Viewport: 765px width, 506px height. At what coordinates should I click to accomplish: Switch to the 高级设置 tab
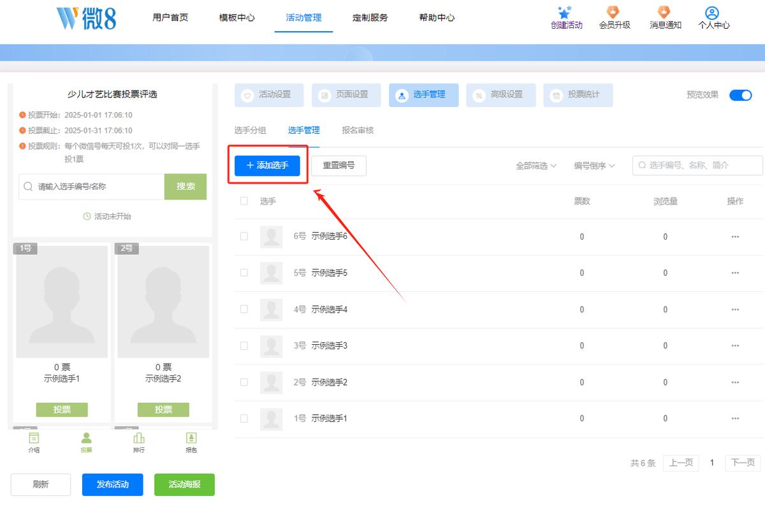pyautogui.click(x=501, y=95)
